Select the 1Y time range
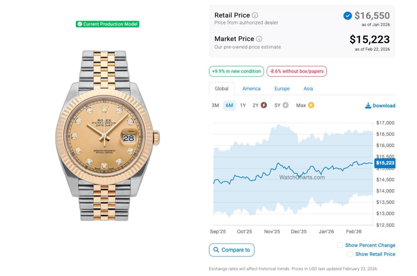417x276 pixels. pos(243,105)
